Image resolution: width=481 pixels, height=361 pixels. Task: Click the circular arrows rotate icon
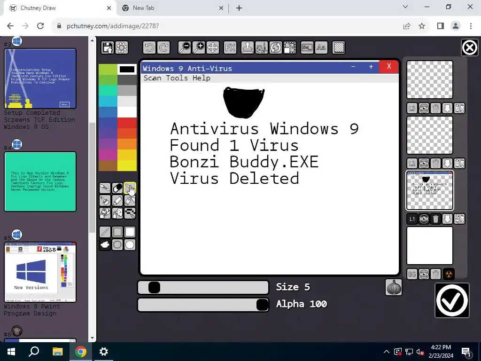tap(275, 47)
